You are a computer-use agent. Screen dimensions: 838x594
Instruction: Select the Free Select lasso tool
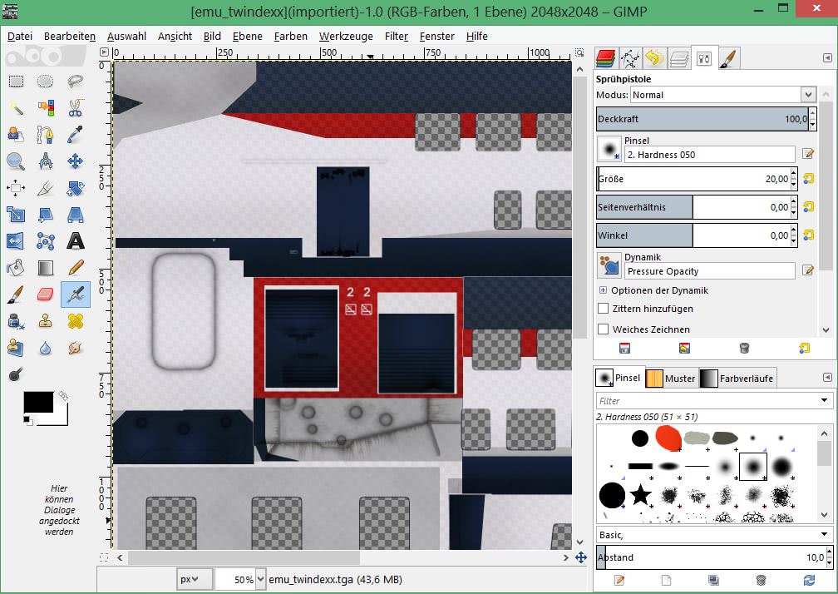pyautogui.click(x=76, y=82)
